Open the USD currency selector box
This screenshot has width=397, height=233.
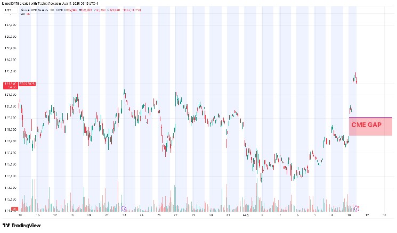10,10
